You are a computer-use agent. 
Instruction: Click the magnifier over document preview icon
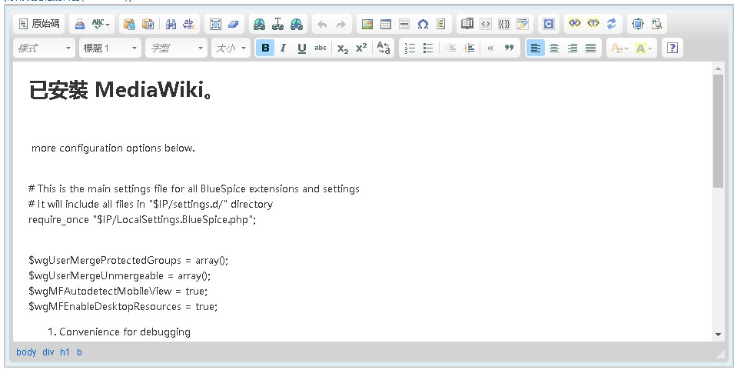657,24
